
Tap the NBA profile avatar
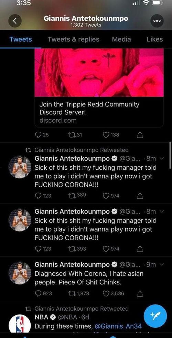coord(20,324)
